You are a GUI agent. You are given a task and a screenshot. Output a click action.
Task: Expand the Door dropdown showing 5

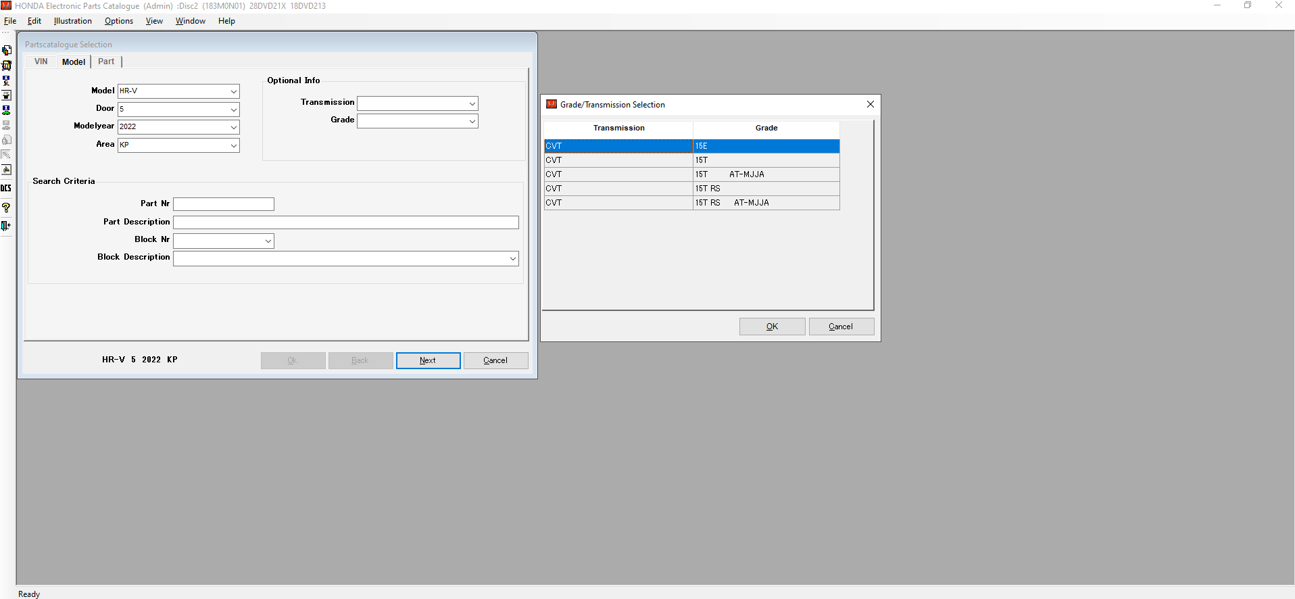234,110
